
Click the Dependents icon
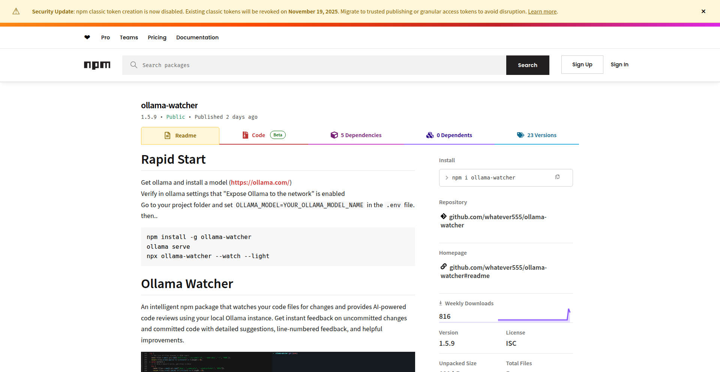pyautogui.click(x=430, y=135)
